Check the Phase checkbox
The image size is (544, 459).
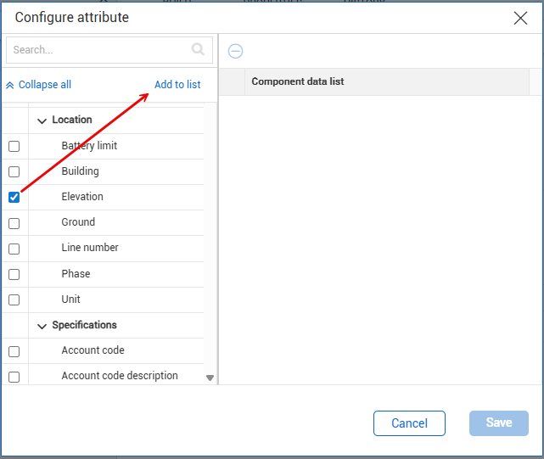[x=14, y=274]
